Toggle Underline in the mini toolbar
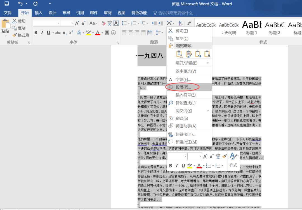The height and width of the screenshot is (210, 302). 183,166
